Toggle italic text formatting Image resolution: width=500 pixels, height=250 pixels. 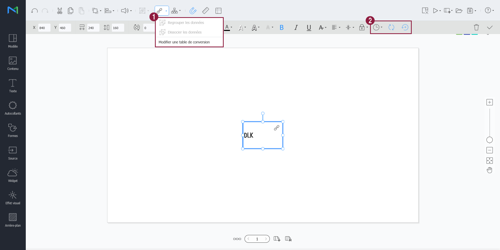pos(296,28)
